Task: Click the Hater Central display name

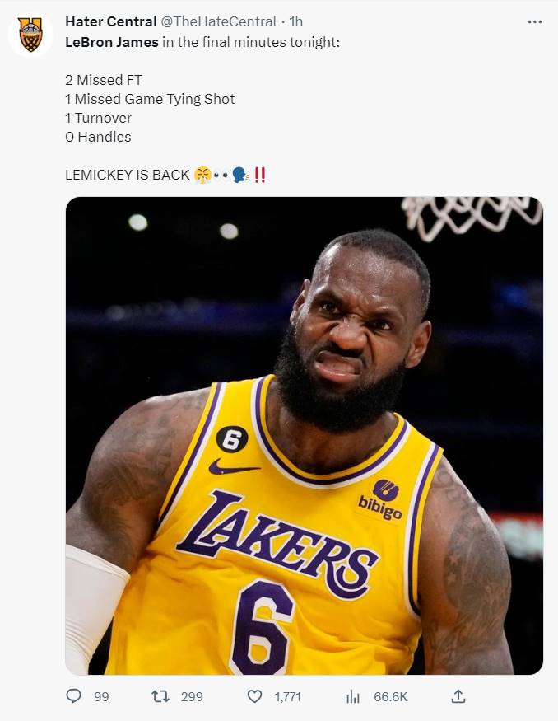Action: pos(110,21)
